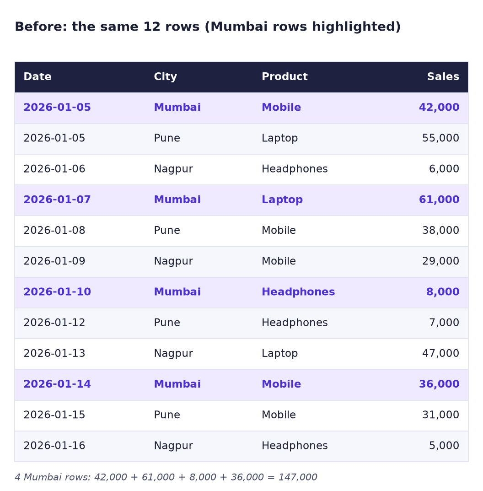Click the date 2026-01-05 in the Pune row
The image size is (483, 491).
click(54, 138)
